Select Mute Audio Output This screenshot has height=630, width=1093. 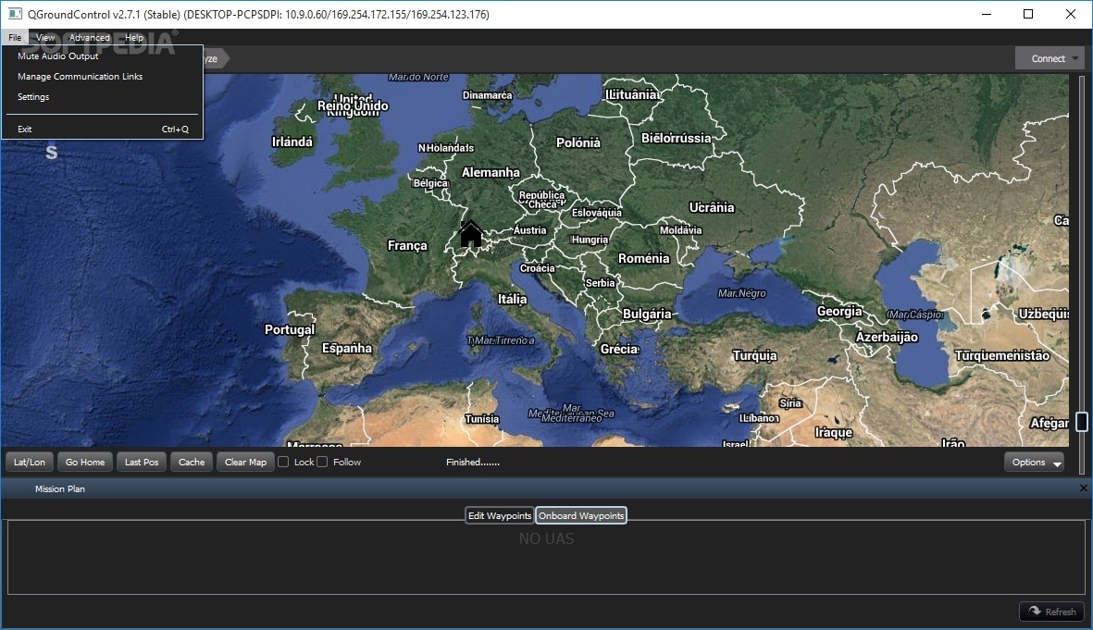[x=103, y=56]
